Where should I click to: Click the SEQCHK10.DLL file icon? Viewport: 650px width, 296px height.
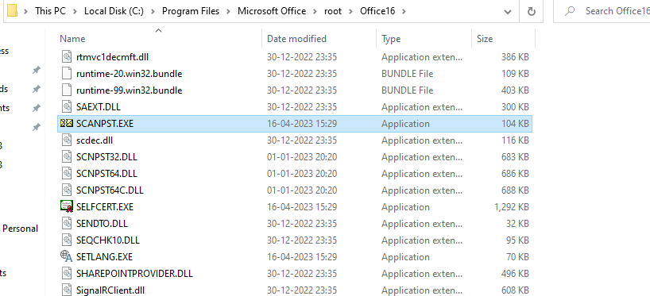point(67,240)
